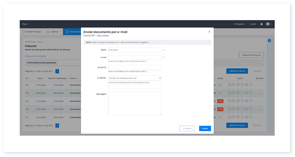This screenshot has height=157, width=295.
Task: Click magnifier icon in row P/2
Action: (251, 109)
